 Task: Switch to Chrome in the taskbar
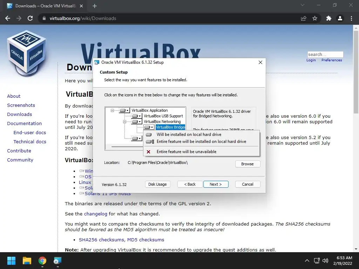tap(42, 261)
